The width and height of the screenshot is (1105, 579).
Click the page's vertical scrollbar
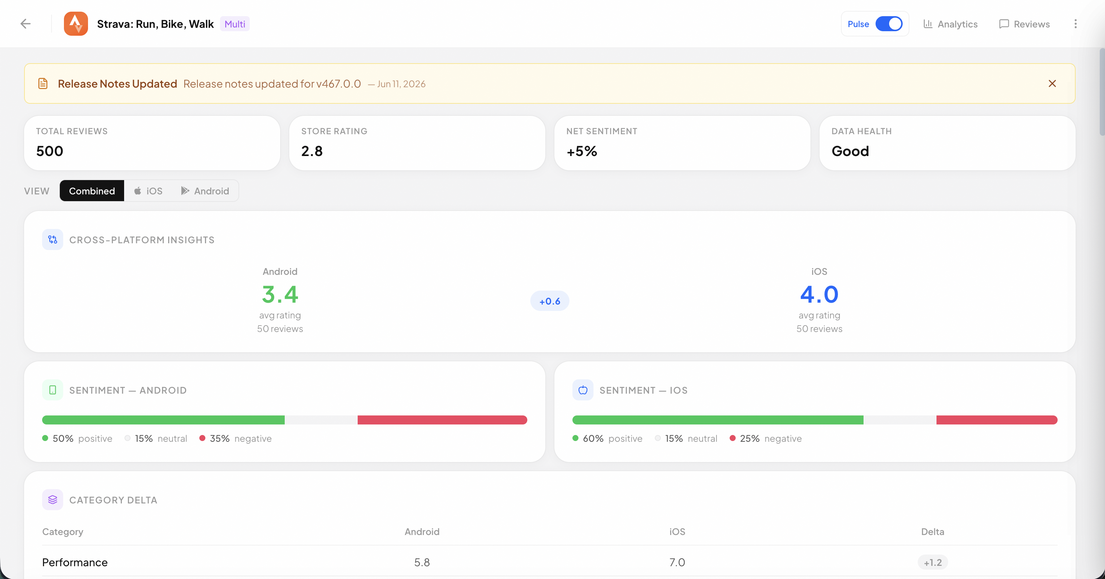click(1102, 92)
